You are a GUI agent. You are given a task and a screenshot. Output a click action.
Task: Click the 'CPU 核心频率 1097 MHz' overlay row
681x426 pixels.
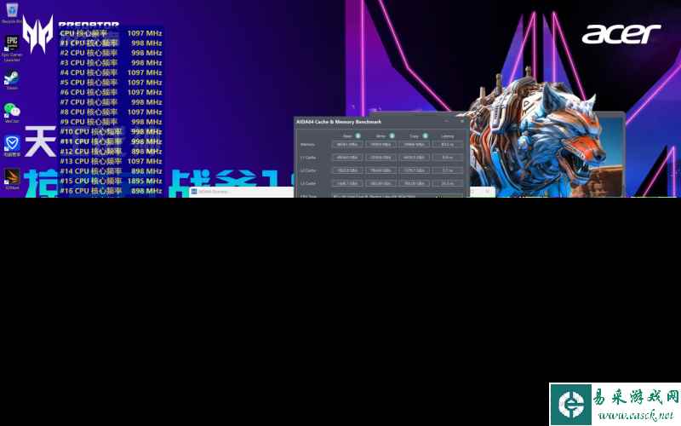(111, 33)
